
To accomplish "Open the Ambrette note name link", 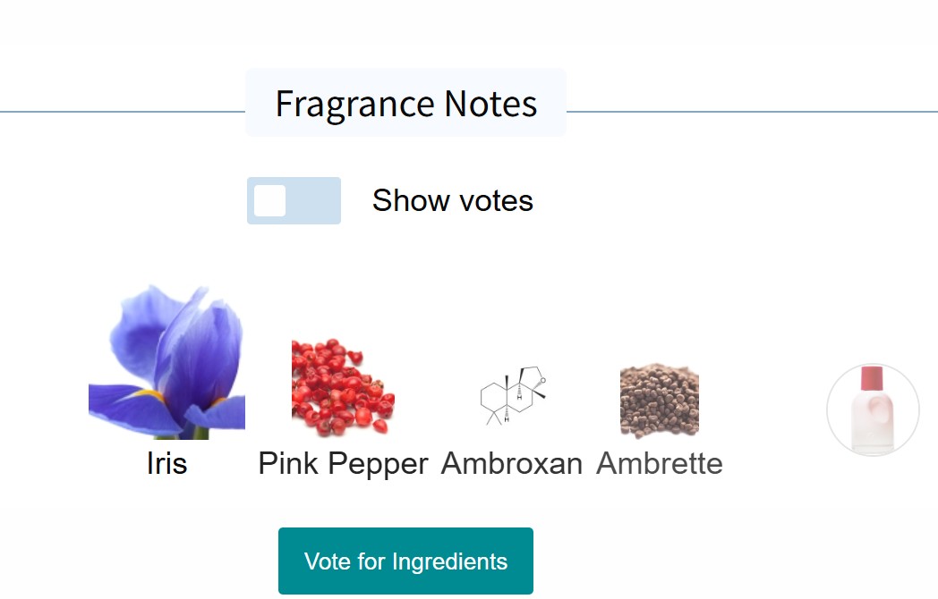I will [x=660, y=463].
